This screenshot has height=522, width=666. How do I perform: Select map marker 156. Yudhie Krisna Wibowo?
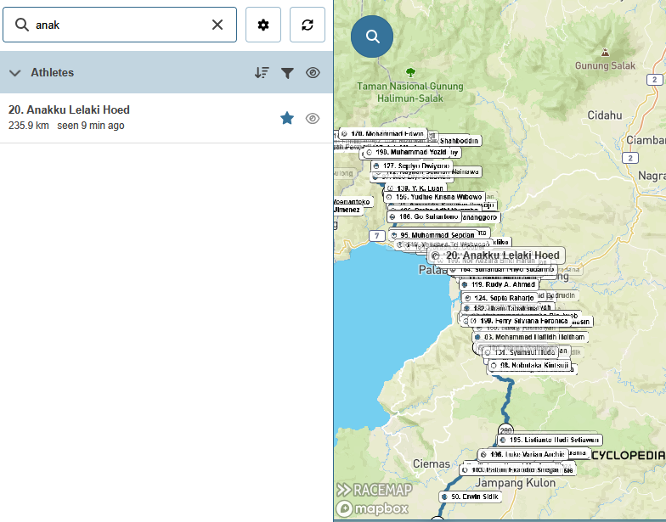(434, 197)
